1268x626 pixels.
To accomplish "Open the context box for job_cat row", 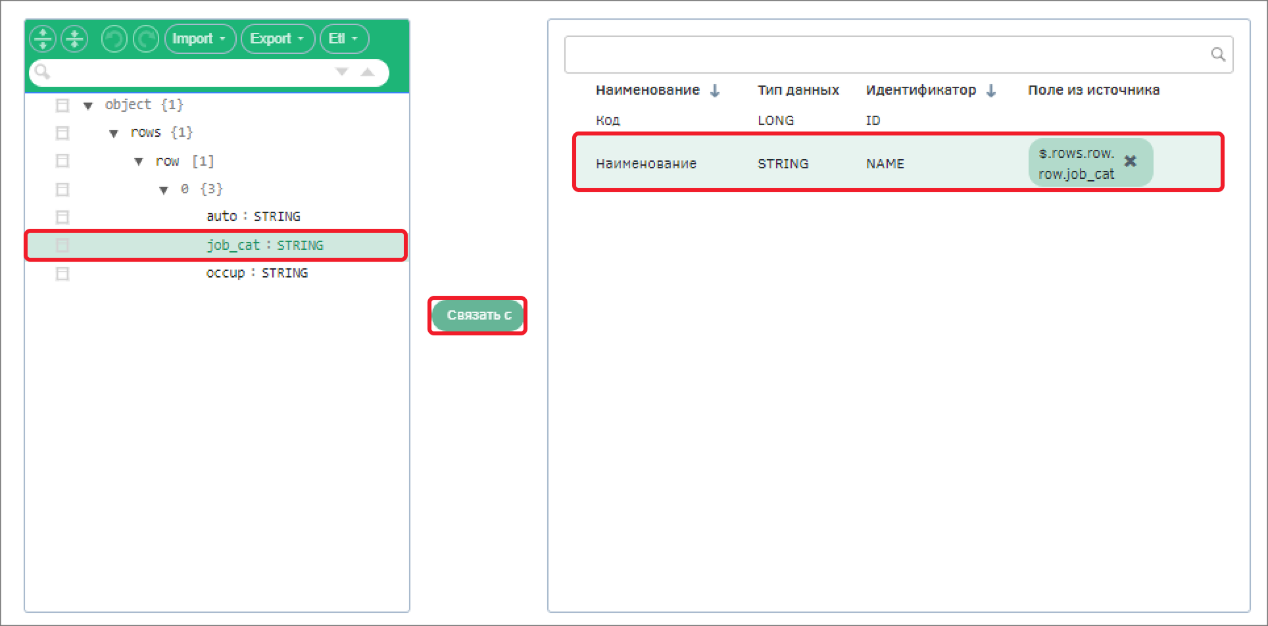I will click(62, 245).
